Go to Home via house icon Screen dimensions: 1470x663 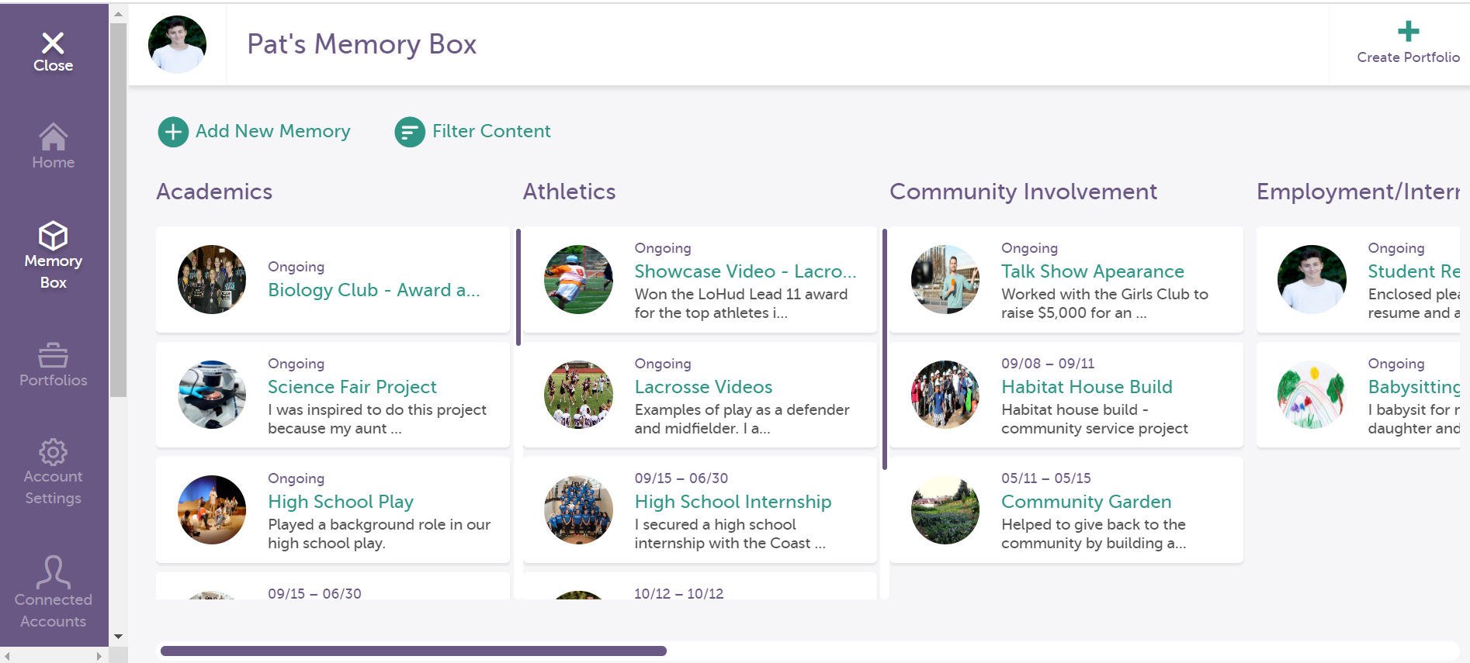pyautogui.click(x=53, y=136)
